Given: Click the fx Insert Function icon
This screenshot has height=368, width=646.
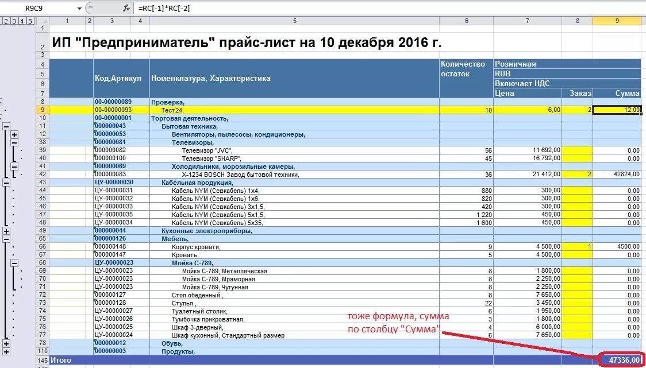Looking at the screenshot, I should click(126, 8).
